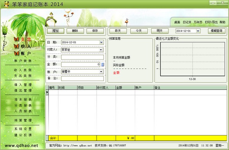This screenshot has height=150, width=229.
Task: Expand the toolbar date picker dropdown arrow
Action: click(x=198, y=31)
